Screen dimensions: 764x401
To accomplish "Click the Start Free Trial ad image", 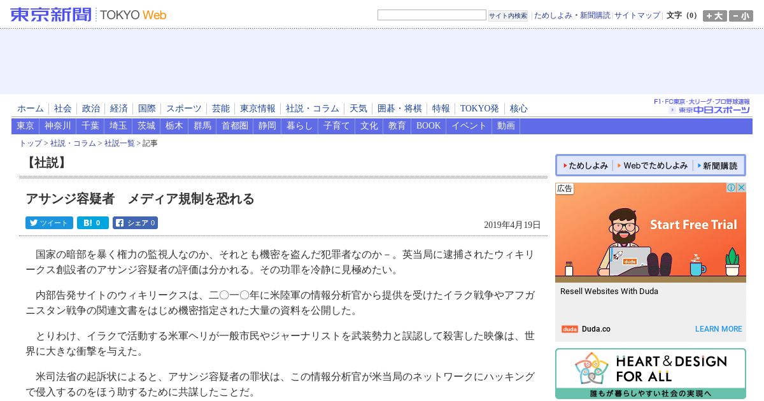I will [651, 232].
